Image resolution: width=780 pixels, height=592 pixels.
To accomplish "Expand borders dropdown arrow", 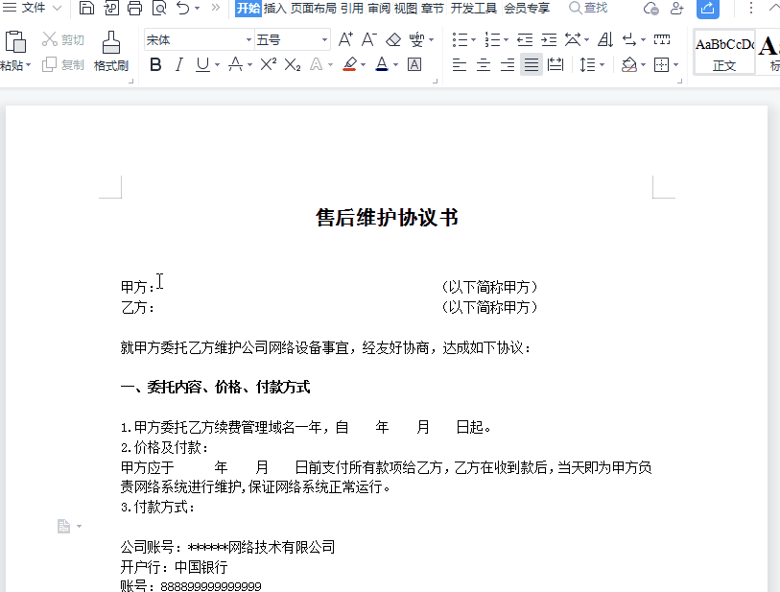I will pyautogui.click(x=675, y=65).
